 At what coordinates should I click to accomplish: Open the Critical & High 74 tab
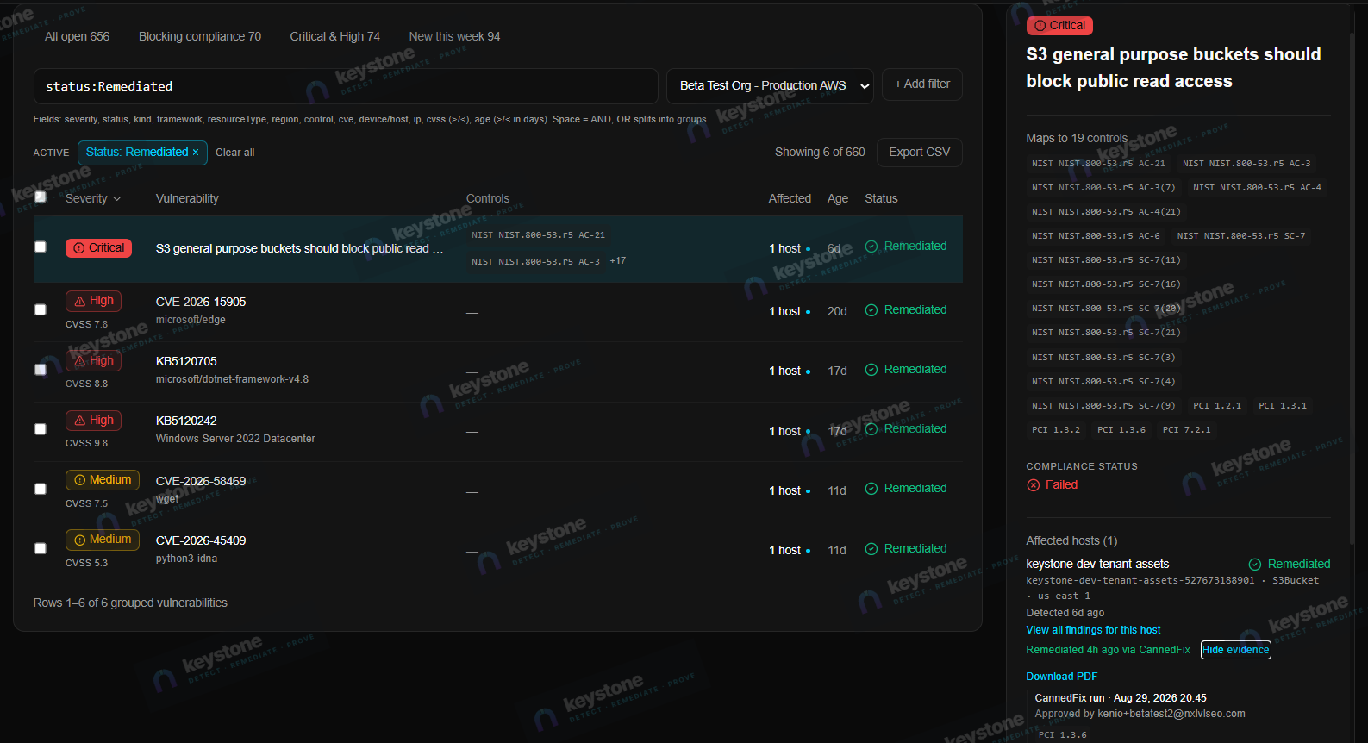point(334,36)
